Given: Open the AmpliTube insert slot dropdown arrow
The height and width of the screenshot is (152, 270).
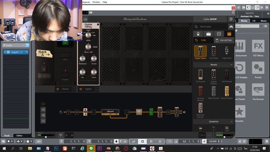Looking at the screenshot, I should pos(27,52).
